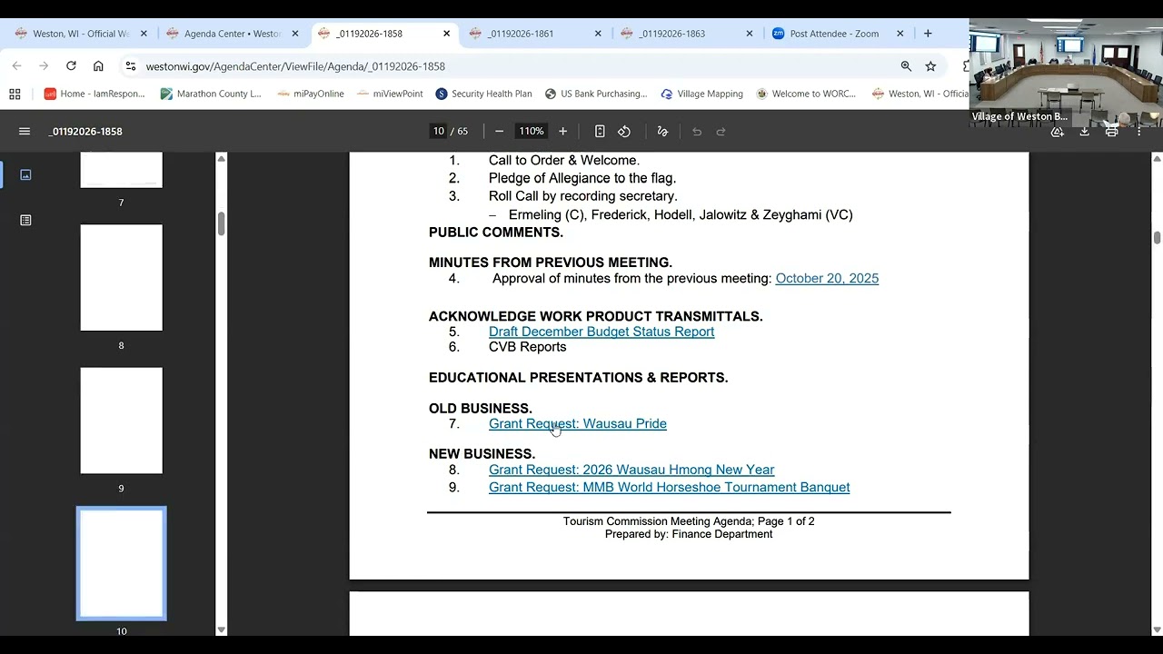The width and height of the screenshot is (1163, 654).
Task: Click the thumbnail panel scroll down arrow
Action: [221, 629]
